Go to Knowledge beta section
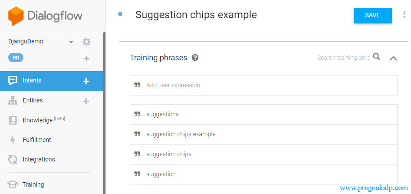 [x=37, y=120]
